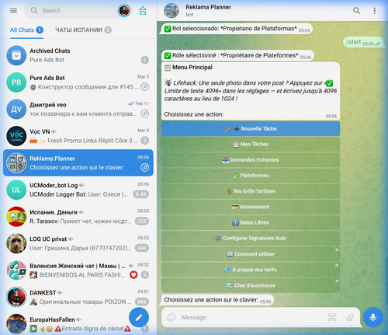
Task: Open the UCModer_bot Log chat
Action: [x=78, y=190]
